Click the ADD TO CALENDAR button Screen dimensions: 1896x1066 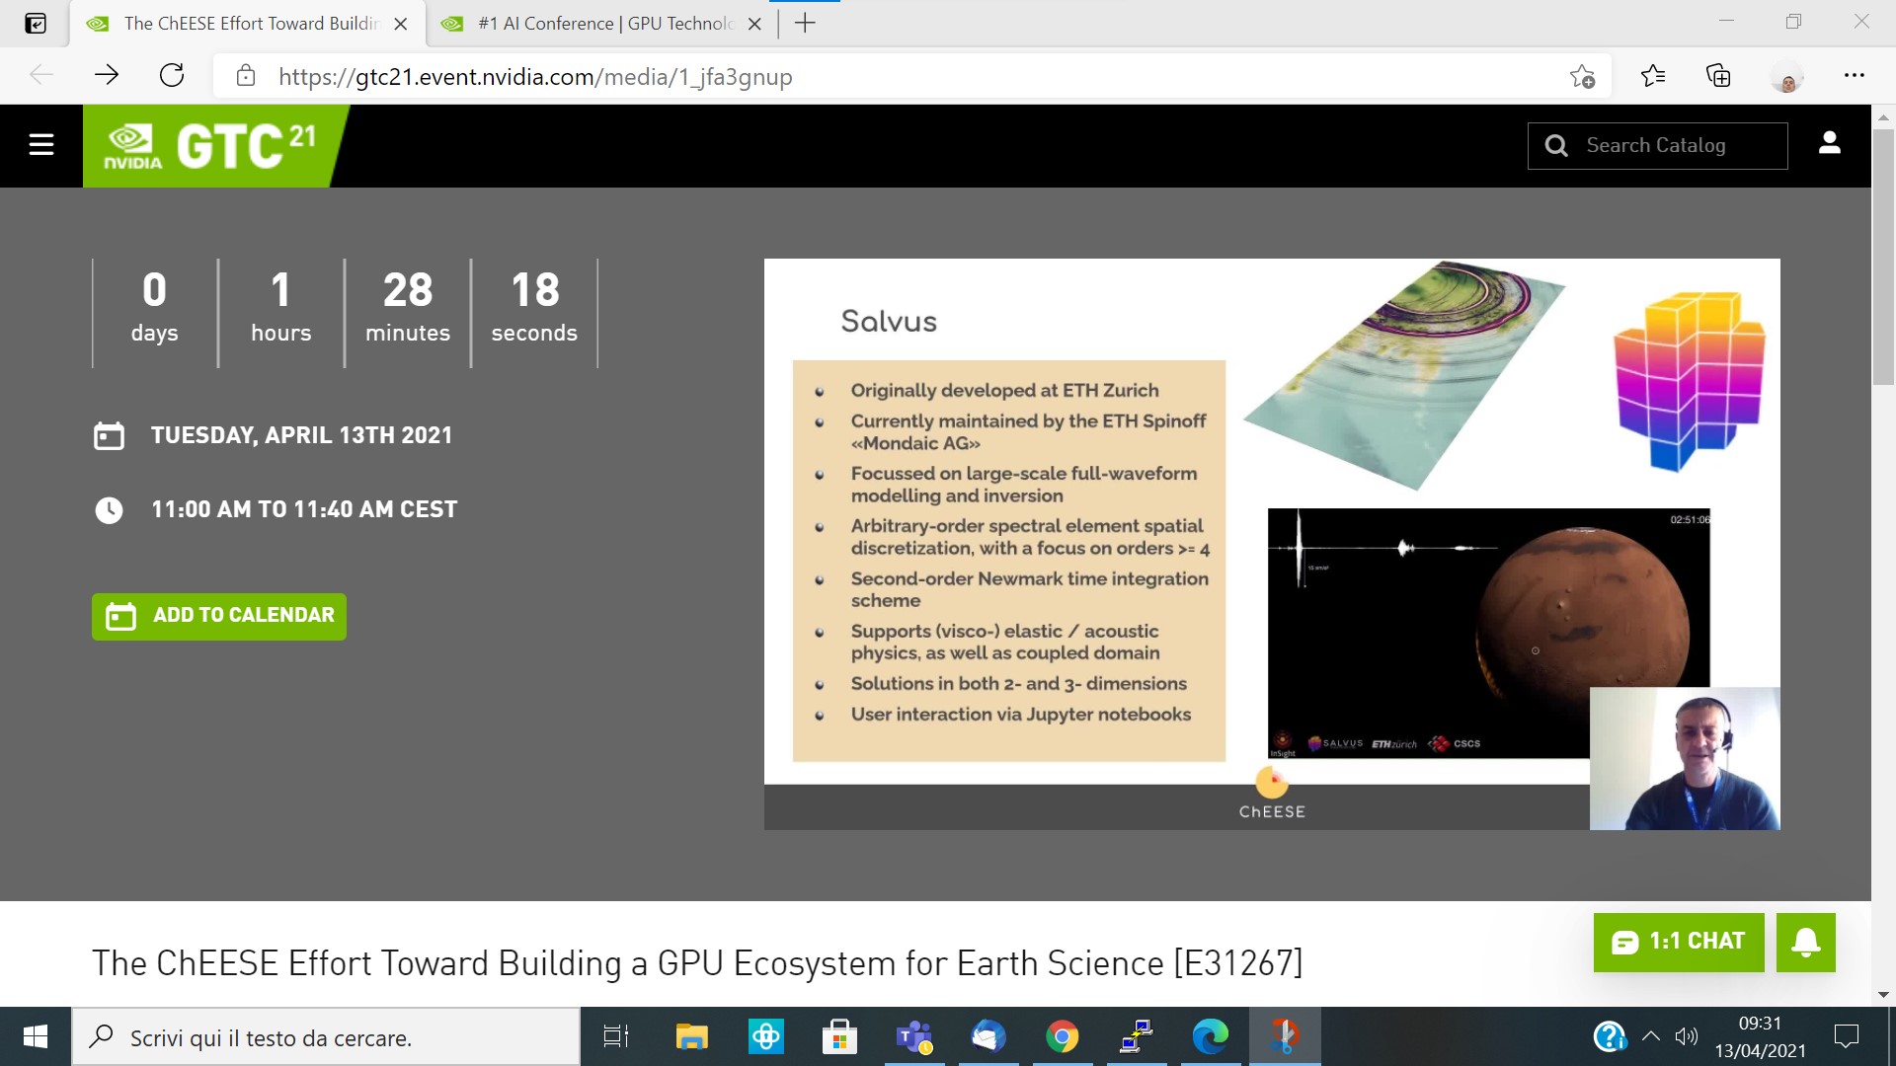click(218, 615)
